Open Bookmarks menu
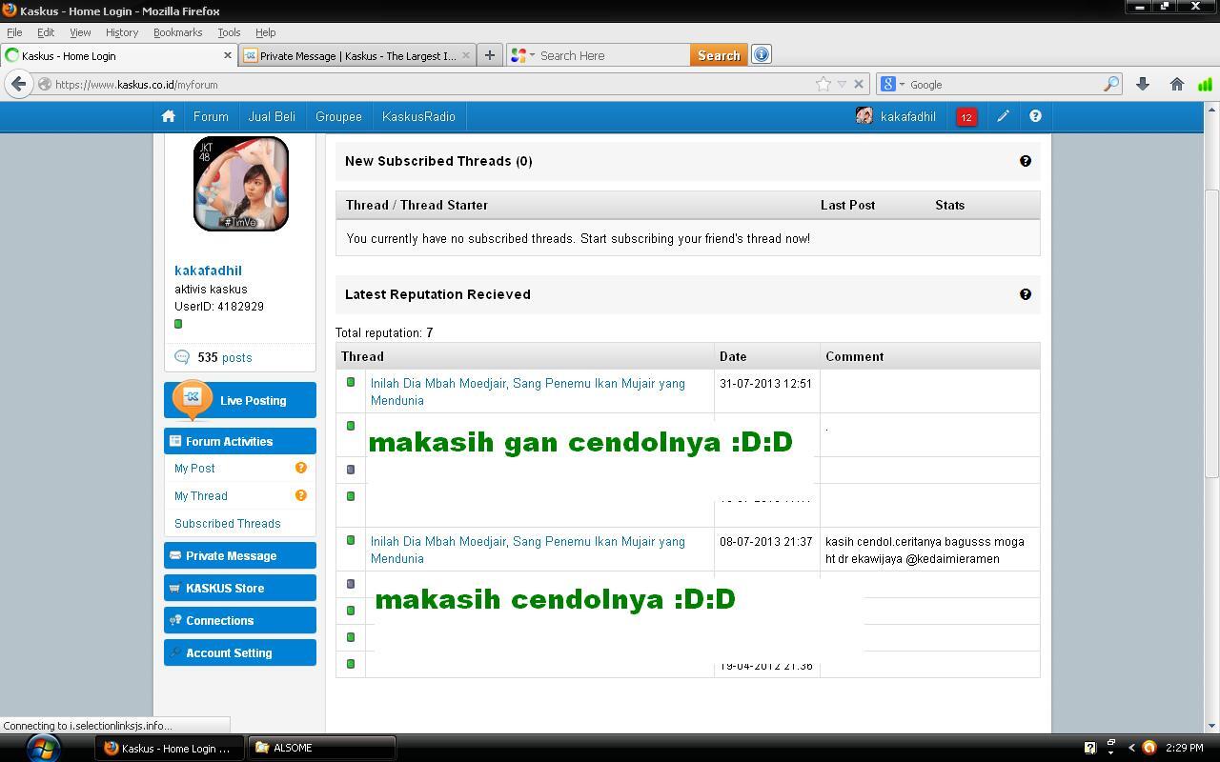Image resolution: width=1220 pixels, height=762 pixels. tap(177, 32)
